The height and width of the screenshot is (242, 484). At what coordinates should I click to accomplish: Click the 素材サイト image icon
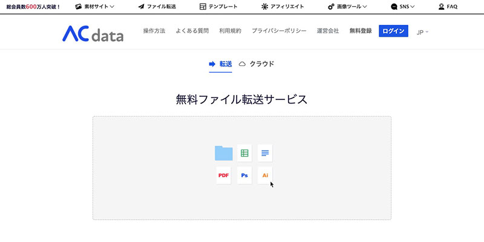click(x=79, y=7)
